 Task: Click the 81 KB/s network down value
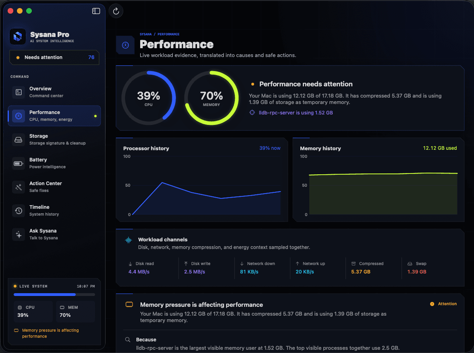tap(249, 272)
